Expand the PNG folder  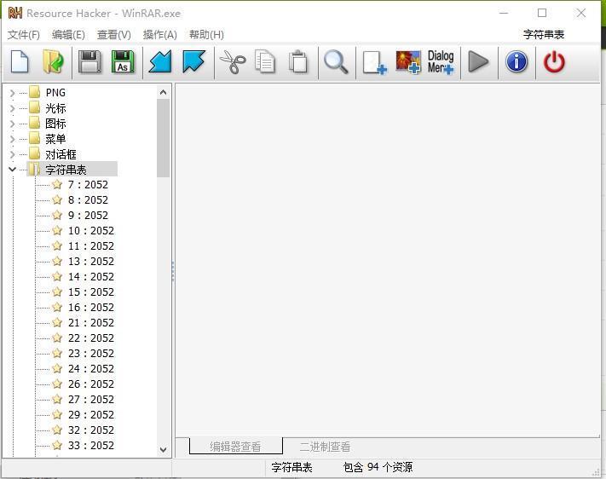12,93
